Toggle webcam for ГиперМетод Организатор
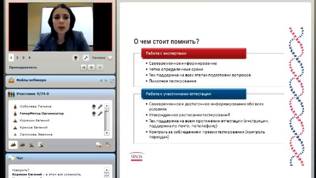316x178 pixels. (94, 114)
